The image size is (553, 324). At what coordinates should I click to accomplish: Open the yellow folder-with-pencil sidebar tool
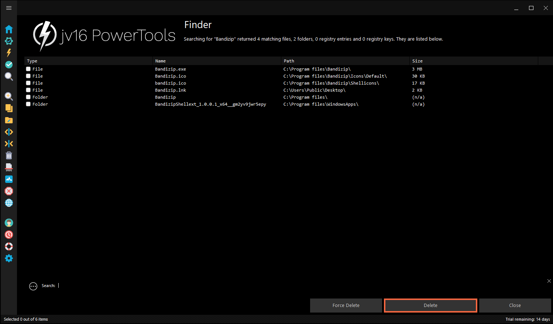[9, 120]
